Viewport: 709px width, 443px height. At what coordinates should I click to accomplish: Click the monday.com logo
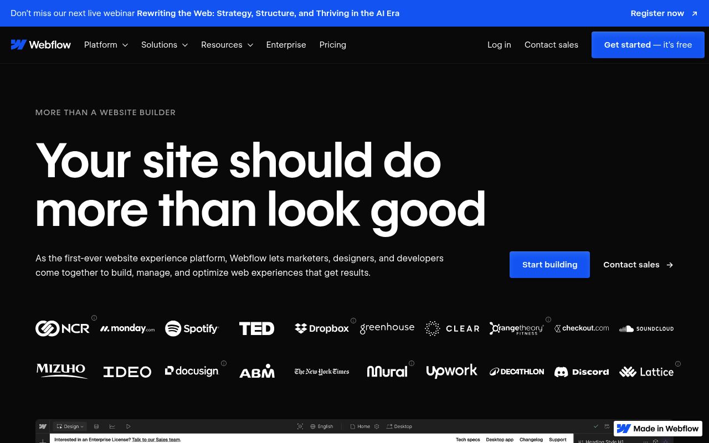pos(127,328)
